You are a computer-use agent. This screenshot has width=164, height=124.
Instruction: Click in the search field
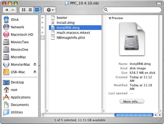(132, 10)
